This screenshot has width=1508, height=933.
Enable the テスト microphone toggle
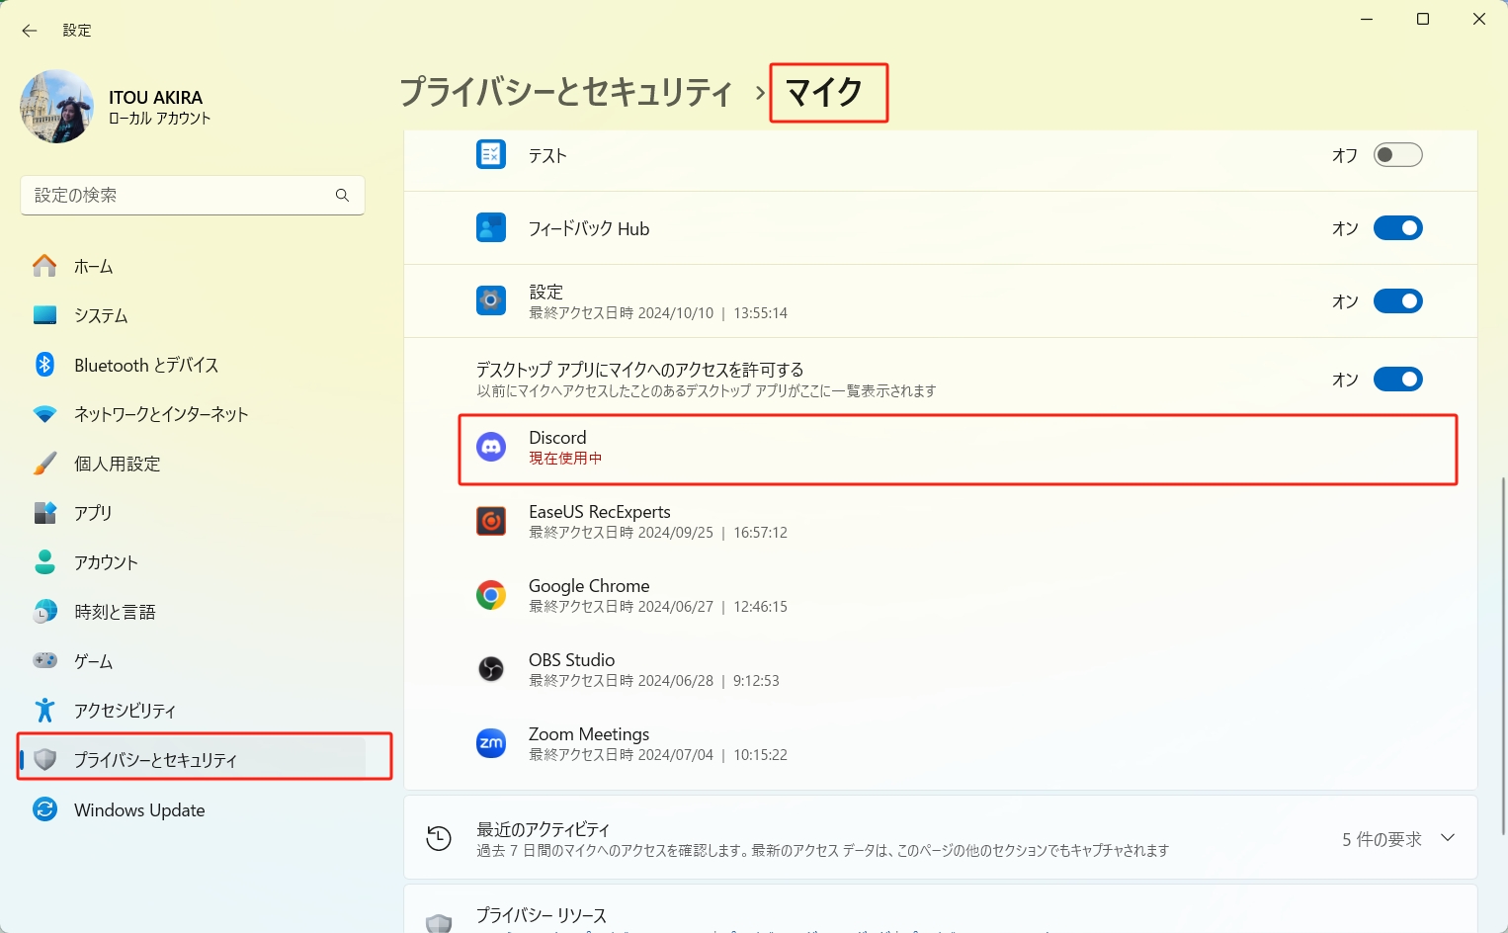(x=1397, y=154)
